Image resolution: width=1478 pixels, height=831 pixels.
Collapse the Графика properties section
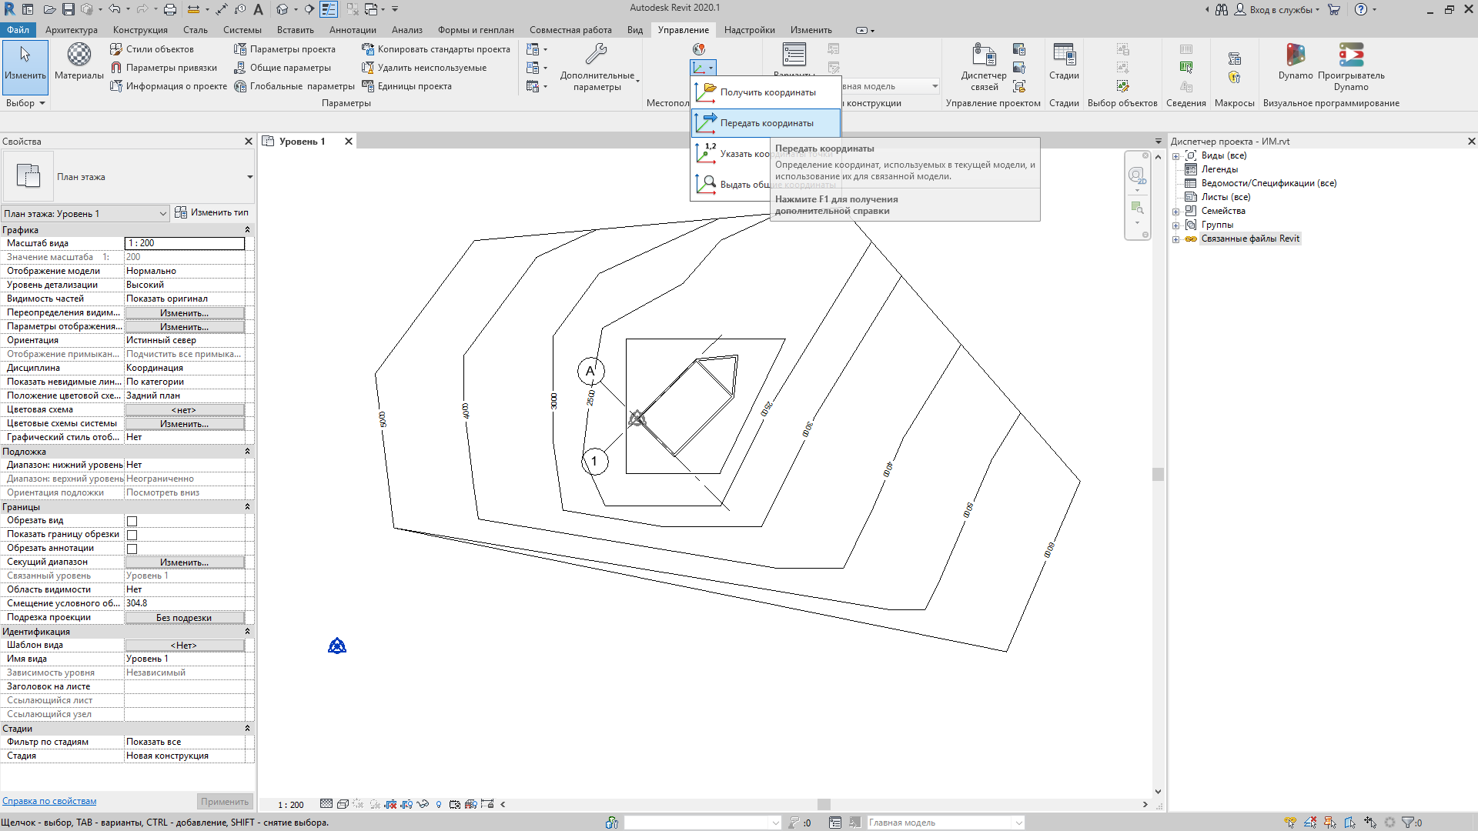point(247,229)
